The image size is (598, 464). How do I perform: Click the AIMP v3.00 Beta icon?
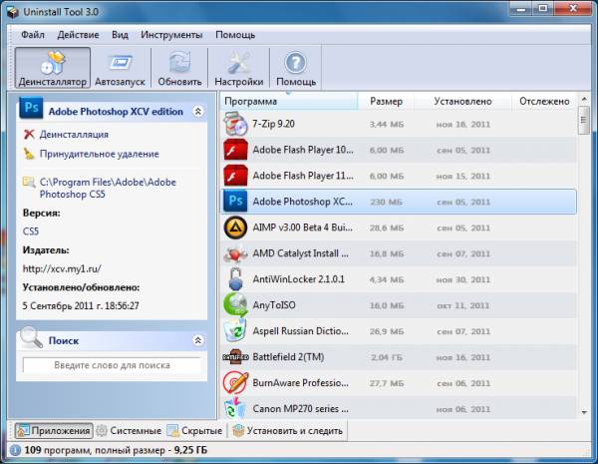pyautogui.click(x=235, y=228)
